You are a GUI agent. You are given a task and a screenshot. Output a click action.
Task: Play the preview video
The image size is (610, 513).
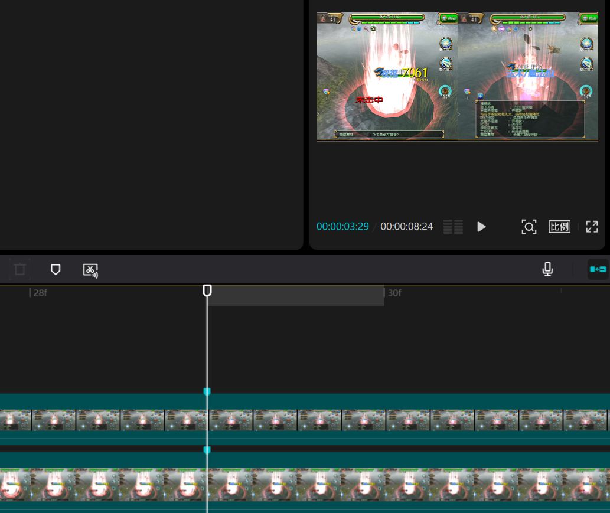(481, 227)
